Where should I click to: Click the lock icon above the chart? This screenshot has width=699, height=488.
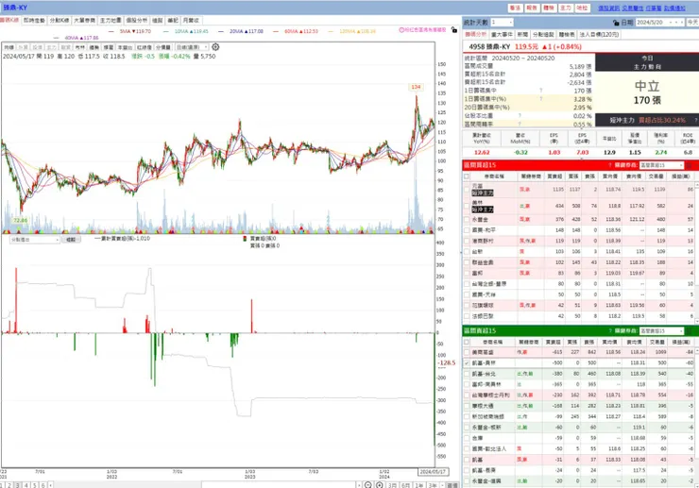click(453, 30)
